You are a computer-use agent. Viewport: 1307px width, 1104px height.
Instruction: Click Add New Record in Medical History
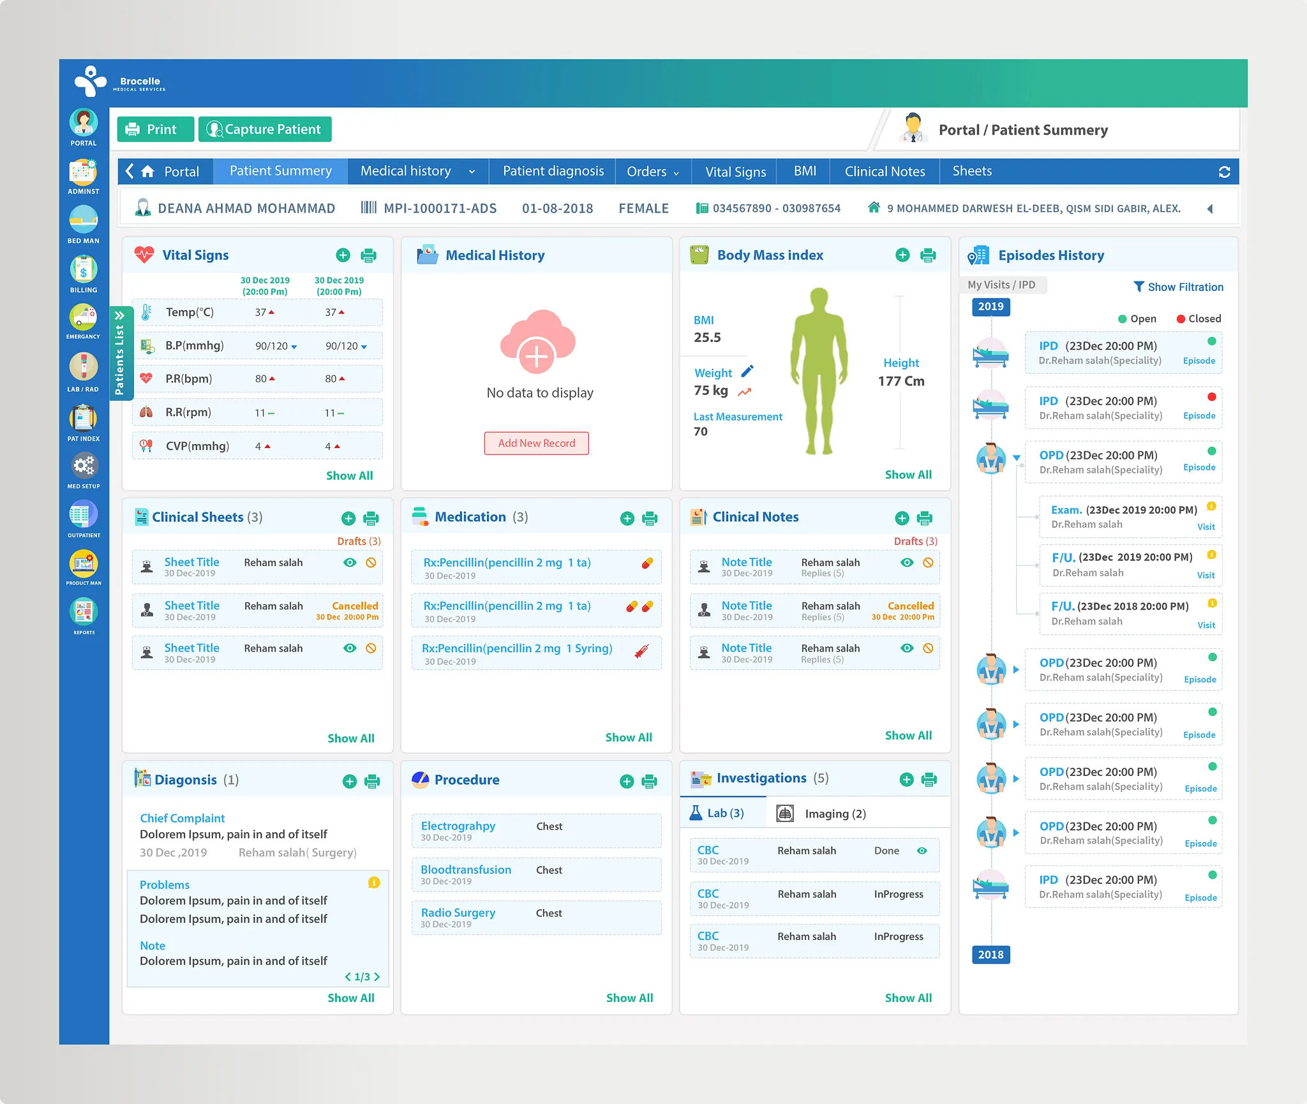click(x=536, y=443)
